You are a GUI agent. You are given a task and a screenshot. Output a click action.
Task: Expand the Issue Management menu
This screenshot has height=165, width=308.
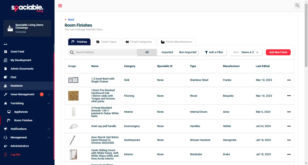(x=49, y=95)
